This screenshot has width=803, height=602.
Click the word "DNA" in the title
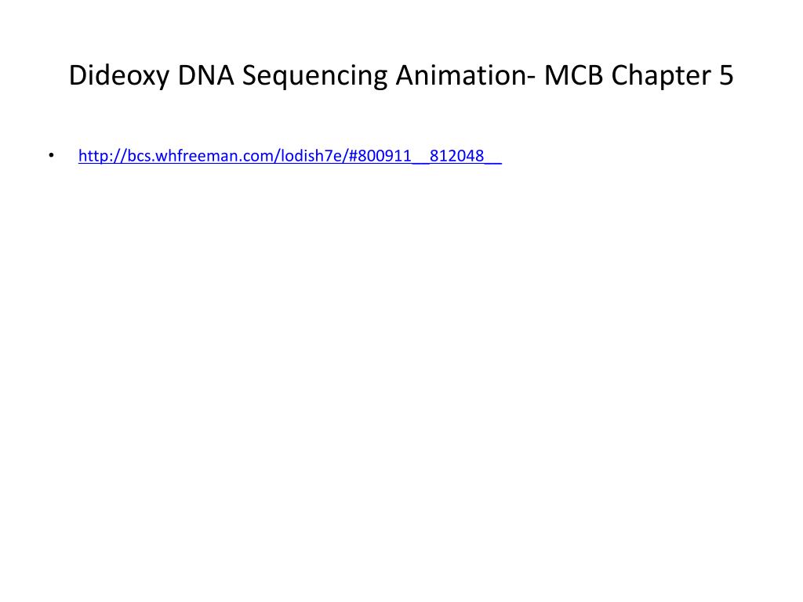[206, 74]
